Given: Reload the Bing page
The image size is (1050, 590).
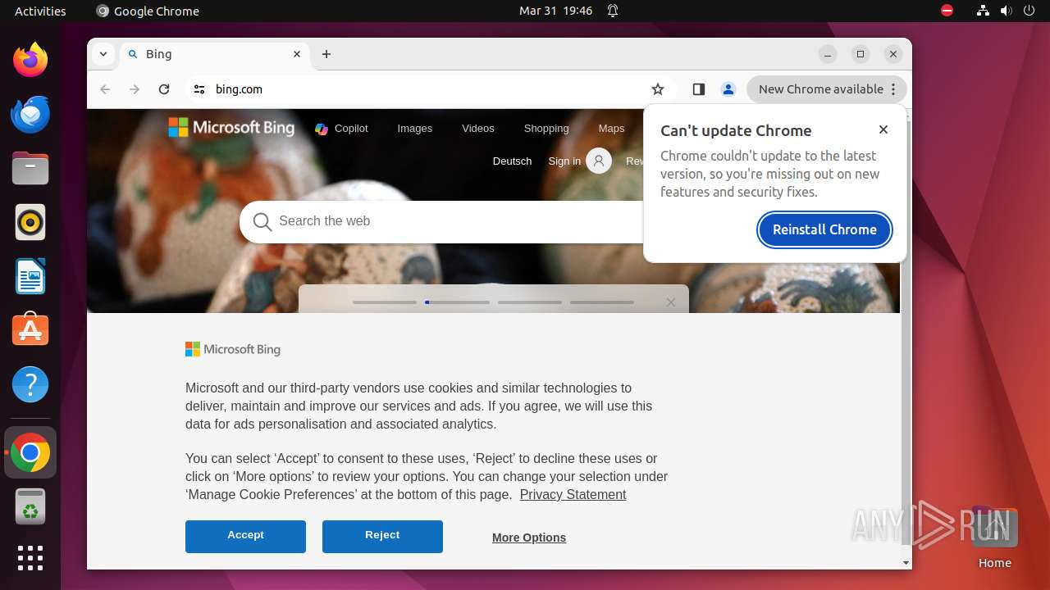Looking at the screenshot, I should click(x=164, y=89).
